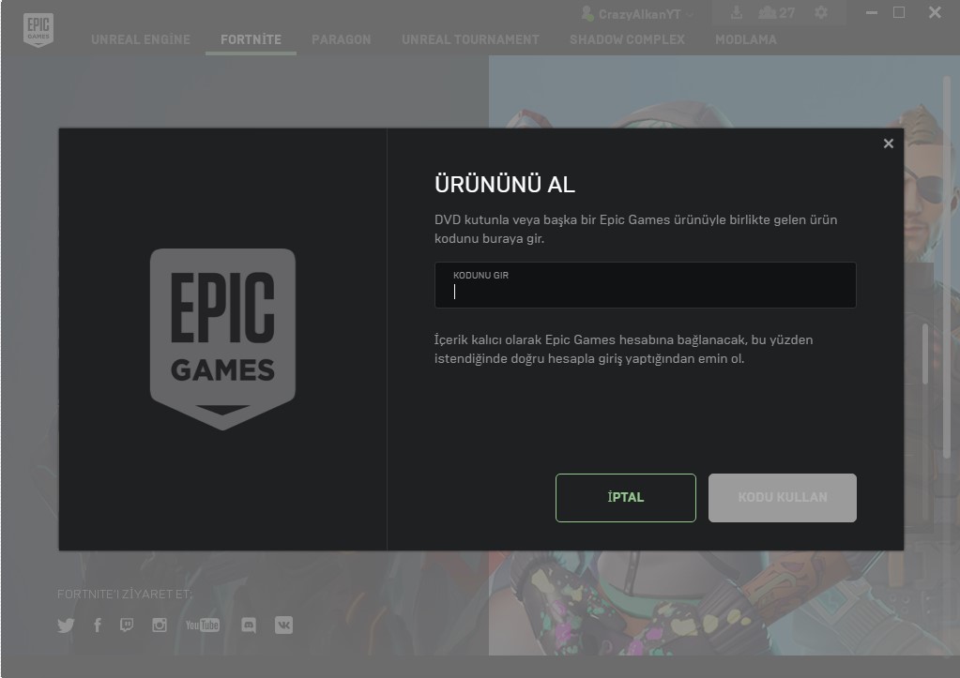Select the Fortnite tab
960x678 pixels.
click(251, 39)
